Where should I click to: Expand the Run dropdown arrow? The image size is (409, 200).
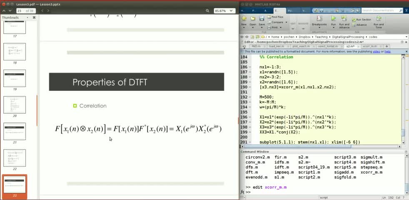333,27
